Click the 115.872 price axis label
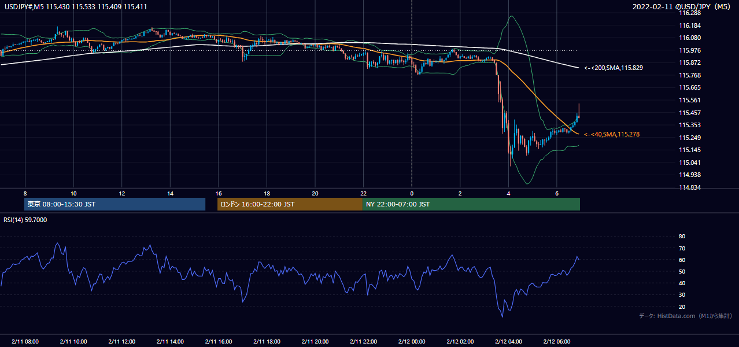This screenshot has width=739, height=347. click(690, 62)
